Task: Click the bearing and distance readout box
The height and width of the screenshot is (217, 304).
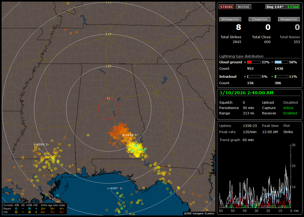Action: point(283,7)
